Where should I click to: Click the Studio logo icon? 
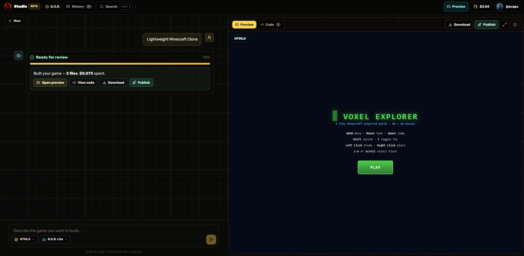(8, 7)
